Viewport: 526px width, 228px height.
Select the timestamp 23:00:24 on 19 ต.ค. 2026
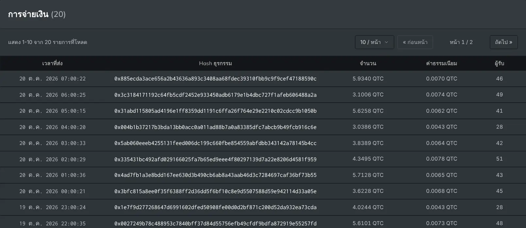point(52,207)
